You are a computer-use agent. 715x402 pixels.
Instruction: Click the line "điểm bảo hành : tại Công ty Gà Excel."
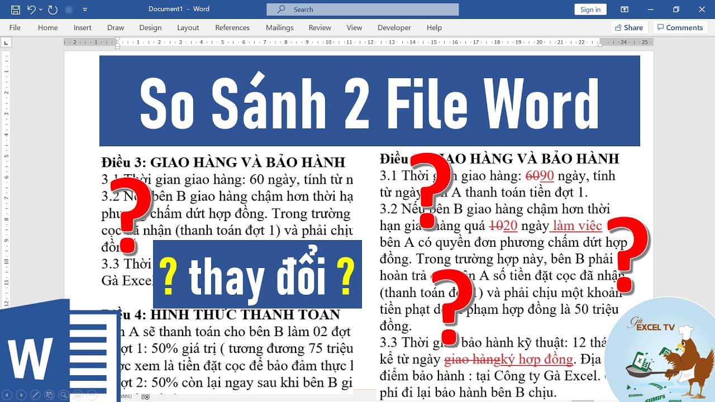point(489,376)
